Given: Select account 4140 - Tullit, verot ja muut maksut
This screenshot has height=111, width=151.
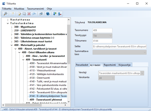Looking at the screenshot, I should click(x=48, y=81).
